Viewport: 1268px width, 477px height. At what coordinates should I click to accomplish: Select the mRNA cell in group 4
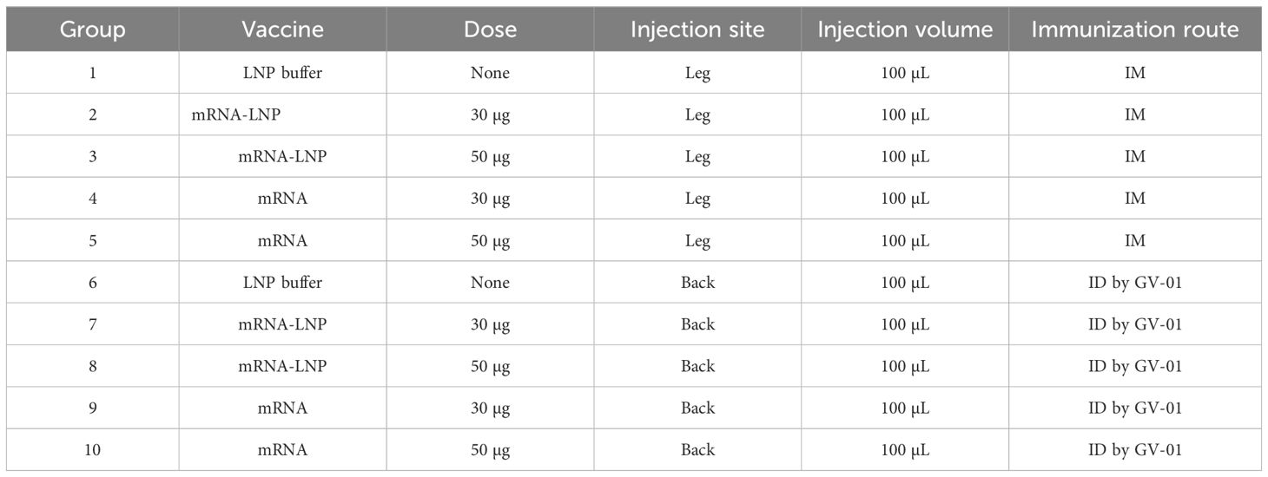click(282, 199)
